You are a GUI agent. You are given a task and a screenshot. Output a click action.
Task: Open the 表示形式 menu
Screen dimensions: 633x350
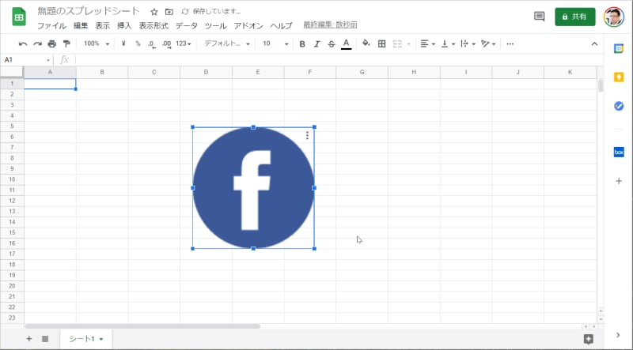click(154, 26)
